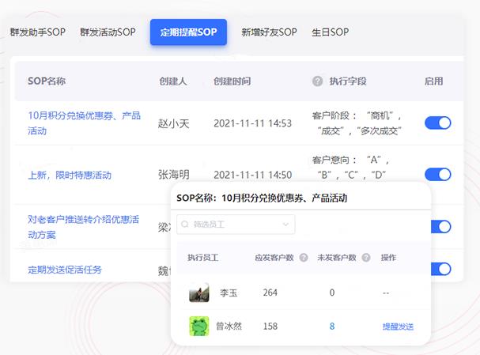
Task: Select the 定期提醒SOP tab
Action: click(188, 32)
